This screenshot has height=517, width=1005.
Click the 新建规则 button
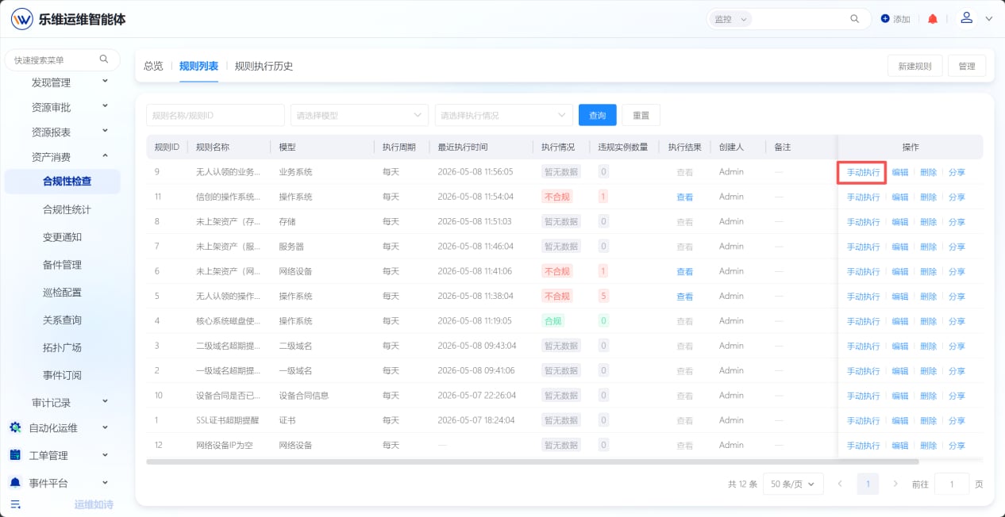(x=915, y=66)
